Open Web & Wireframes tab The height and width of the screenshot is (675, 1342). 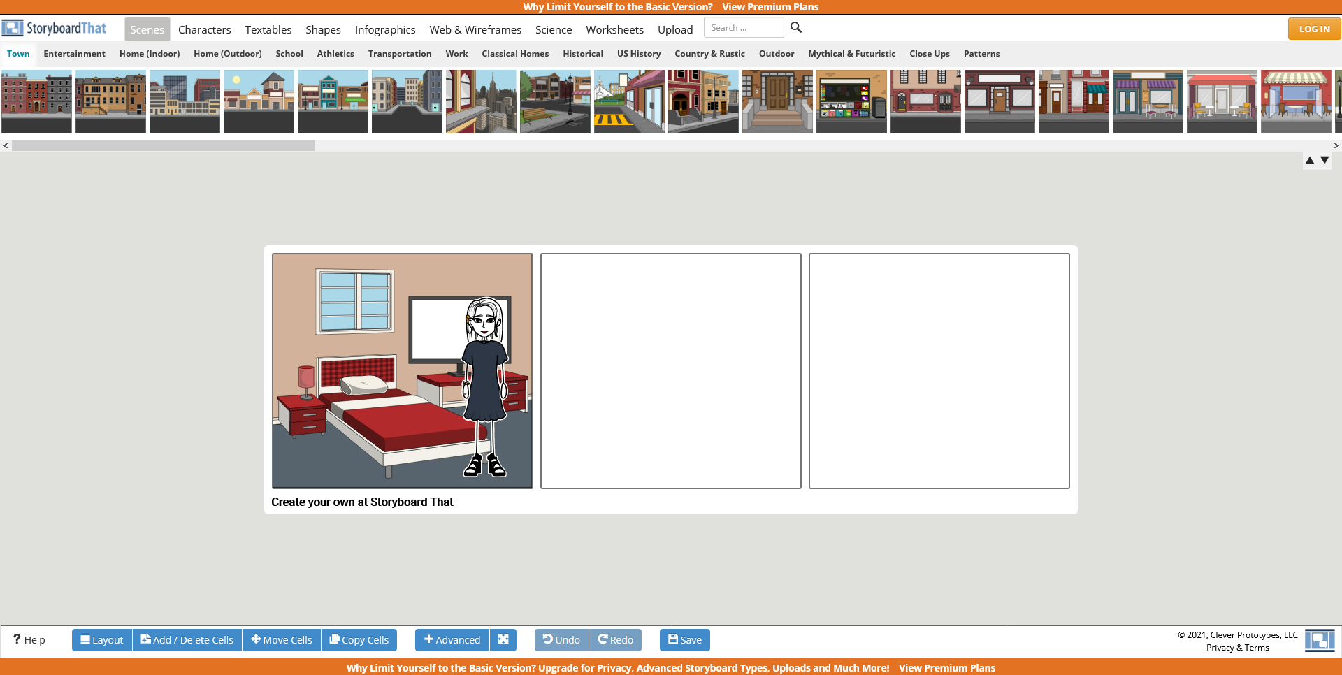point(475,29)
